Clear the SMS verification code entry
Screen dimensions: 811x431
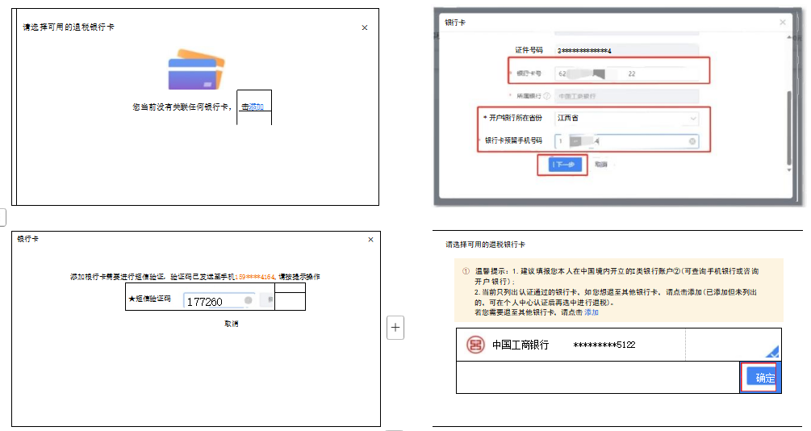click(x=248, y=300)
